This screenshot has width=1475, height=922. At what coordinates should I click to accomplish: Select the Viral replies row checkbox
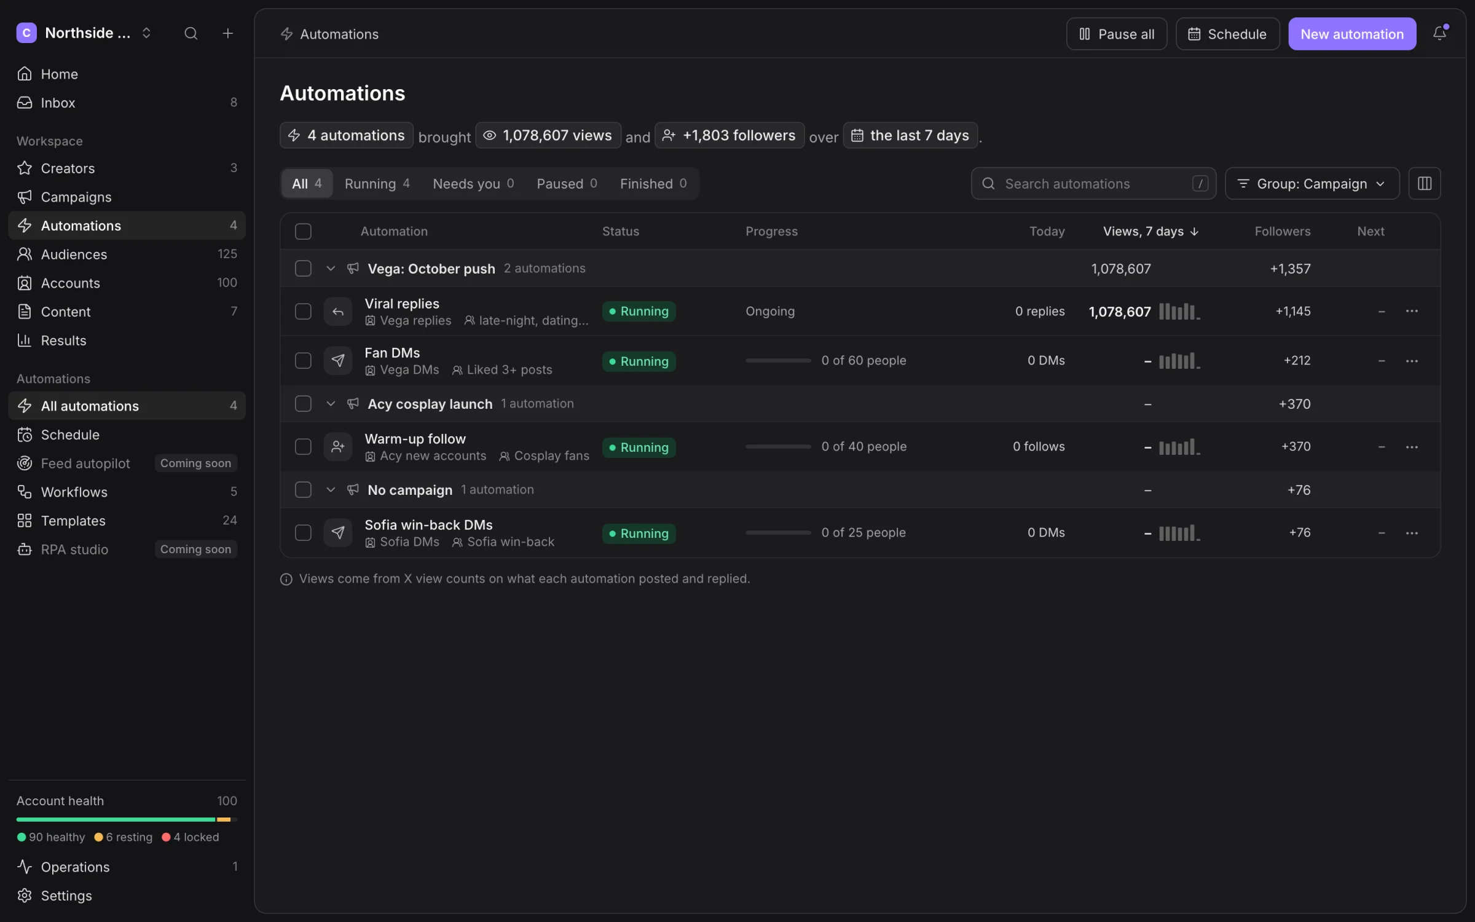pos(303,312)
